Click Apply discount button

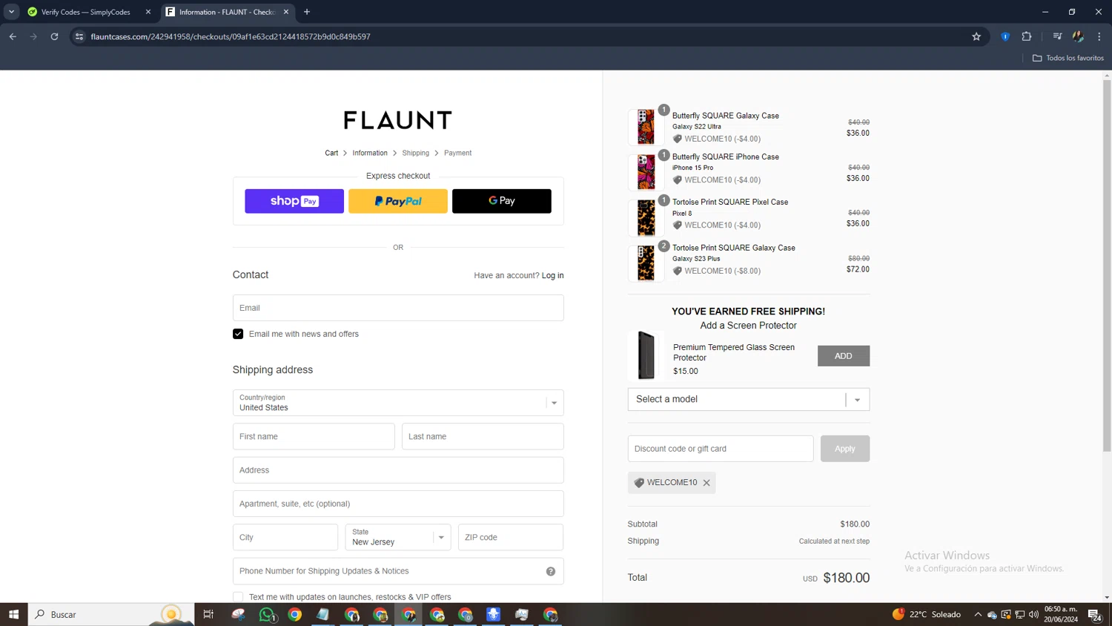(845, 449)
